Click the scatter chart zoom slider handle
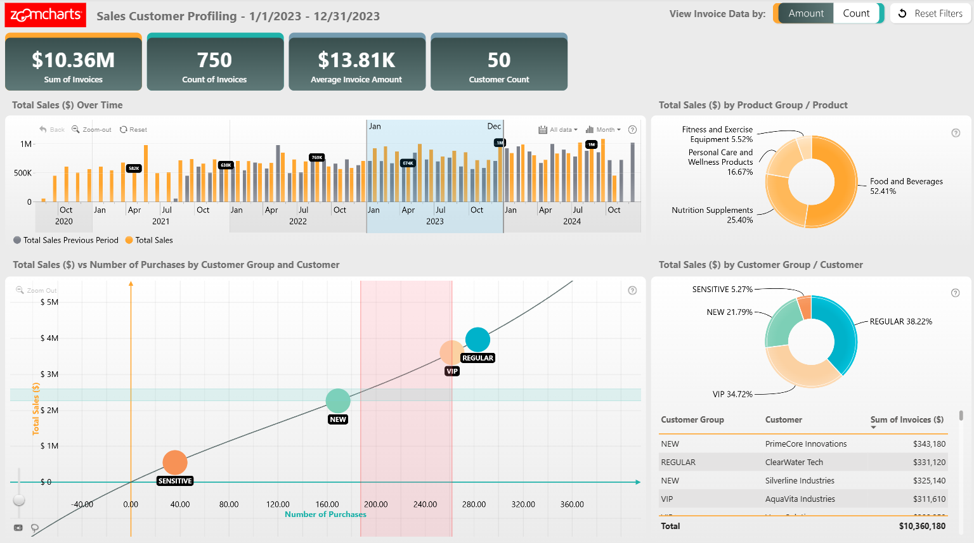The image size is (974, 543). pos(19,500)
